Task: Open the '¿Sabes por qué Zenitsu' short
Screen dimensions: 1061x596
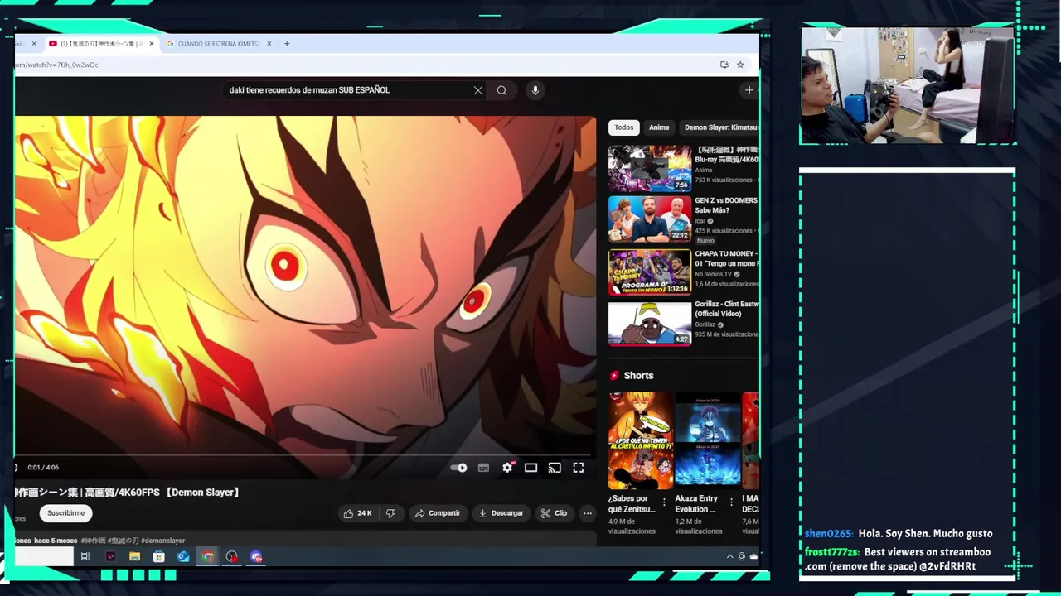Action: [641, 440]
